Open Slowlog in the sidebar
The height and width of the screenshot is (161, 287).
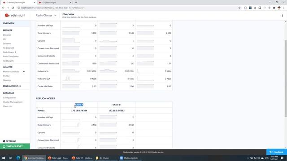7,80
